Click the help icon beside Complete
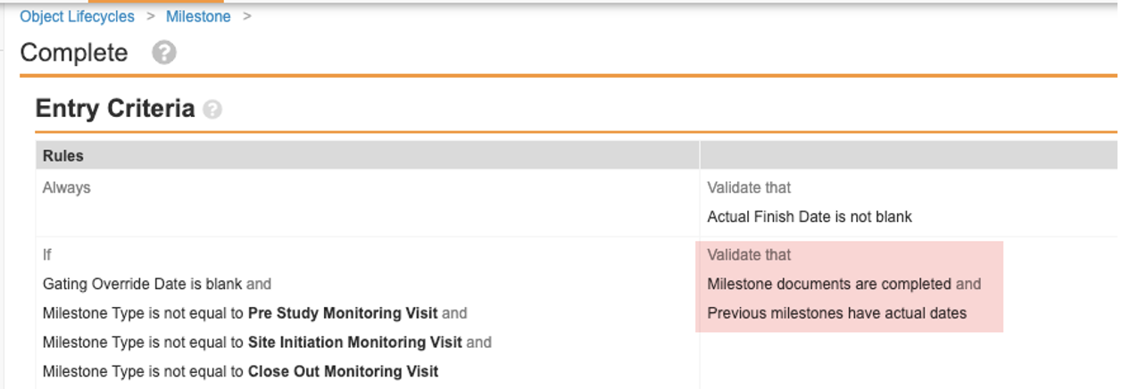 163,53
